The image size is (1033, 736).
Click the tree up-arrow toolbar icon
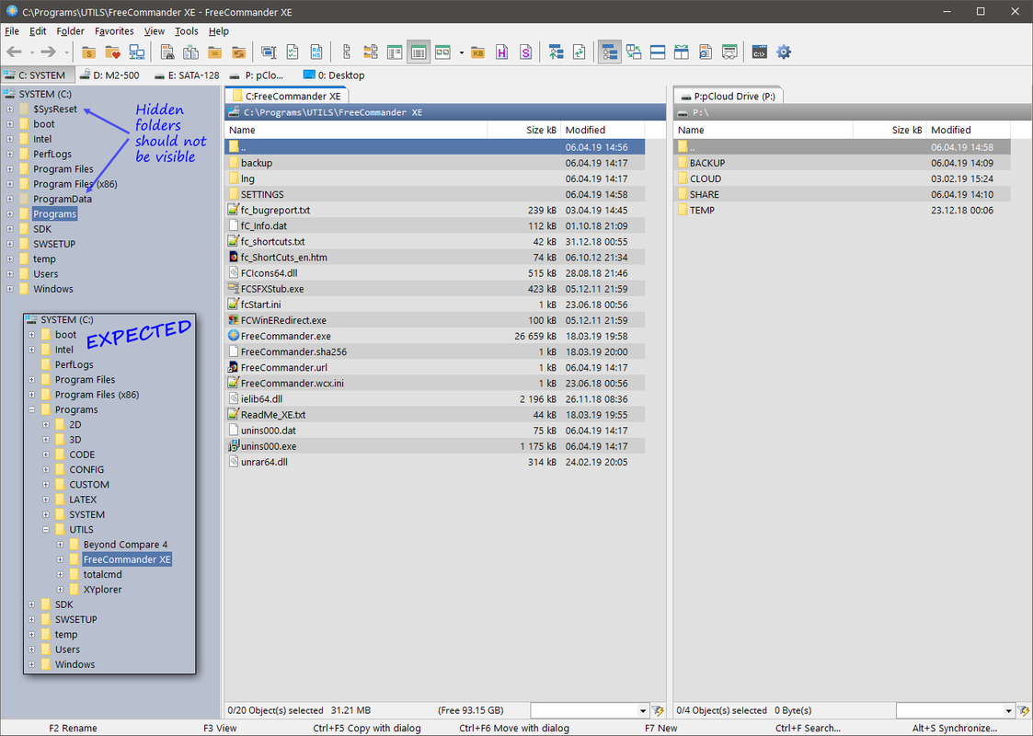point(556,52)
